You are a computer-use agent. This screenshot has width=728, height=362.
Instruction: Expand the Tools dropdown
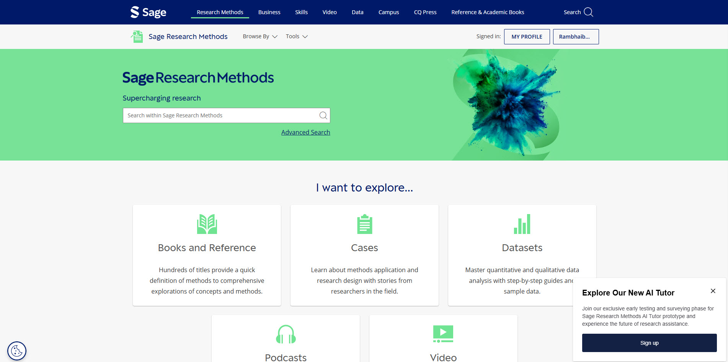(297, 36)
